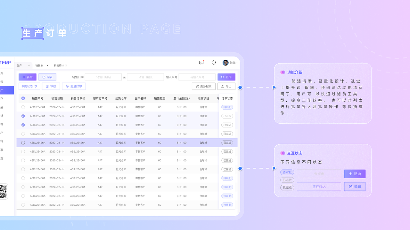Switch to the 销售统计 tab

click(x=59, y=65)
